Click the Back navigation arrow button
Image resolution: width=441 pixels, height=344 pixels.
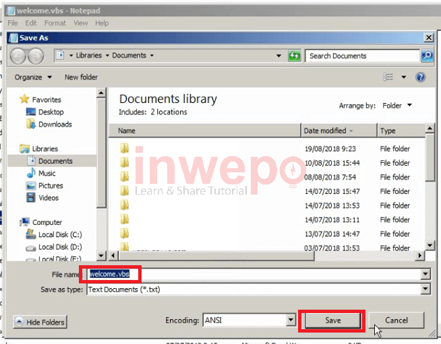tap(18, 56)
